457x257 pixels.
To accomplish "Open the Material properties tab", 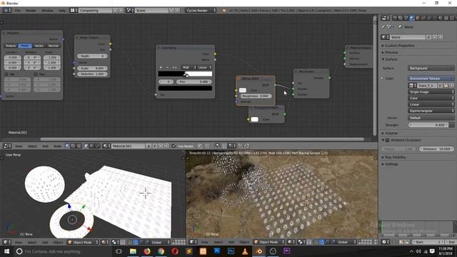I will pos(440,18).
